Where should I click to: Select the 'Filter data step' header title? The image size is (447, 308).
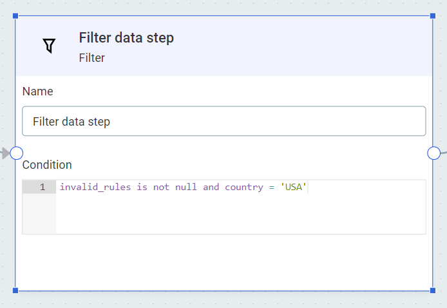click(126, 38)
